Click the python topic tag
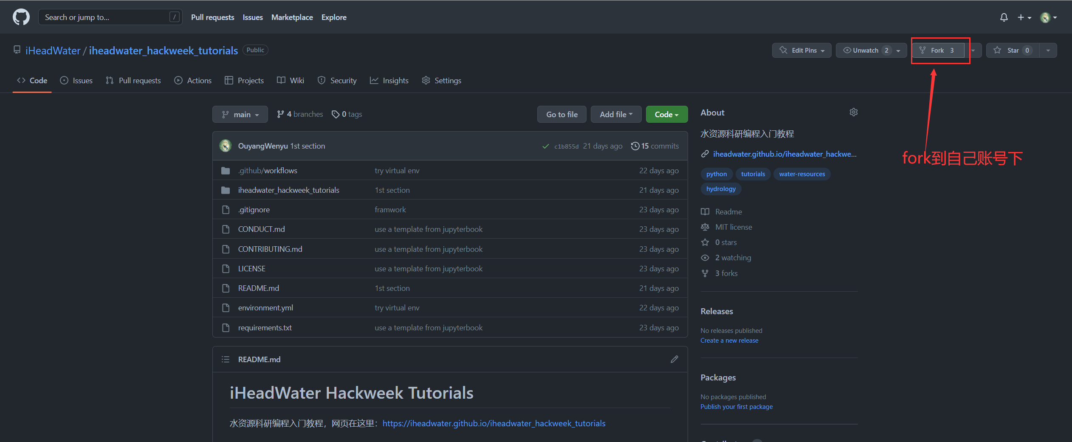 717,174
